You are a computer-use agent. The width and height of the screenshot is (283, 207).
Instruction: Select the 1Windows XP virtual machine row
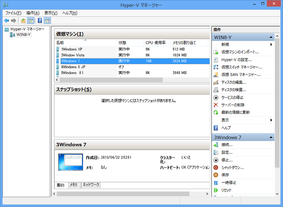132,49
